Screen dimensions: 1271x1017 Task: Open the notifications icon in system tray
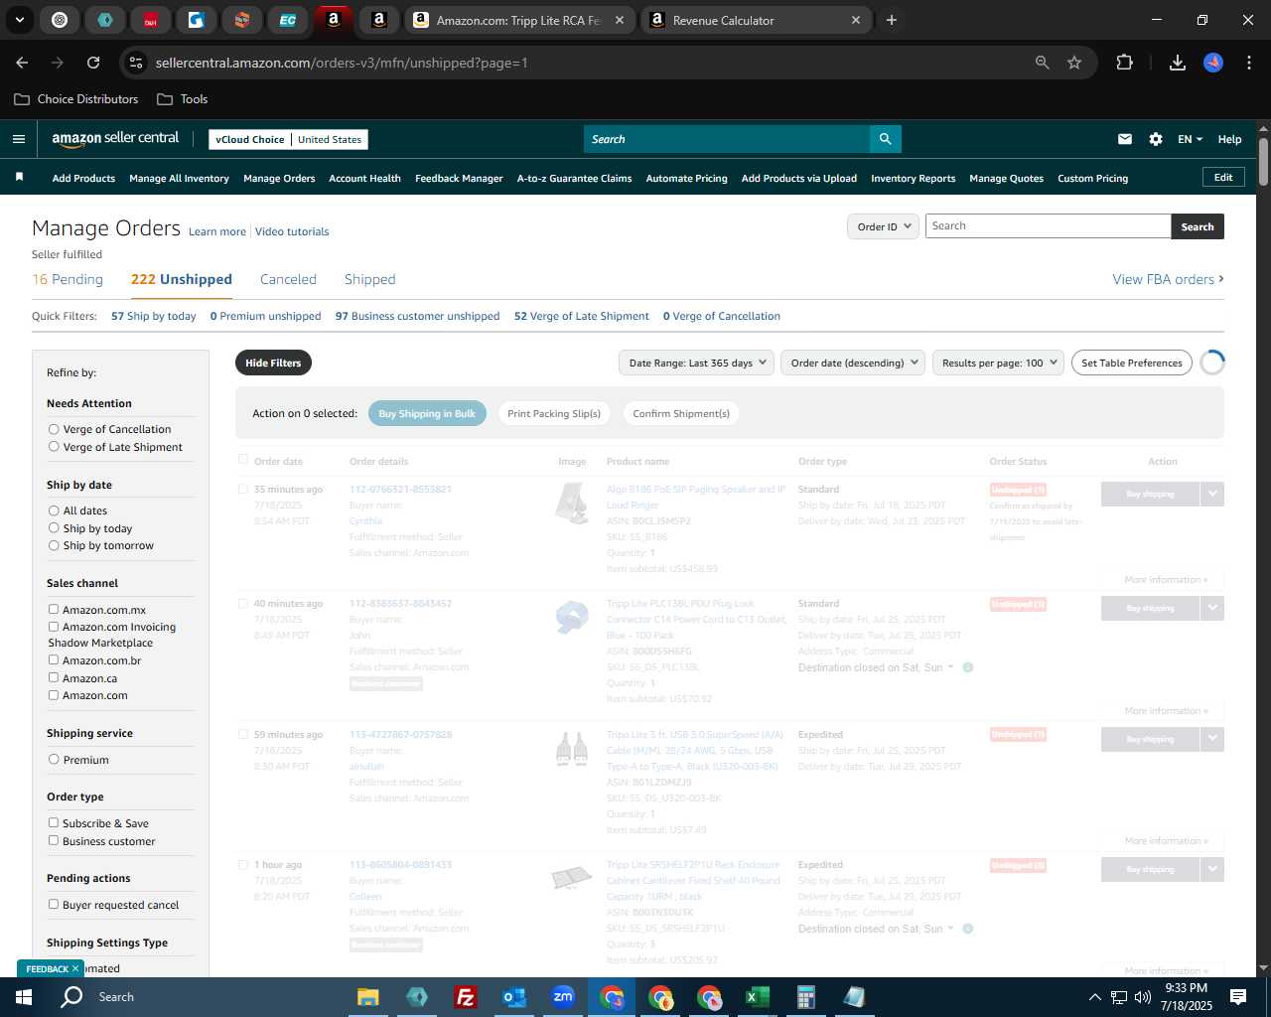[x=1238, y=997]
